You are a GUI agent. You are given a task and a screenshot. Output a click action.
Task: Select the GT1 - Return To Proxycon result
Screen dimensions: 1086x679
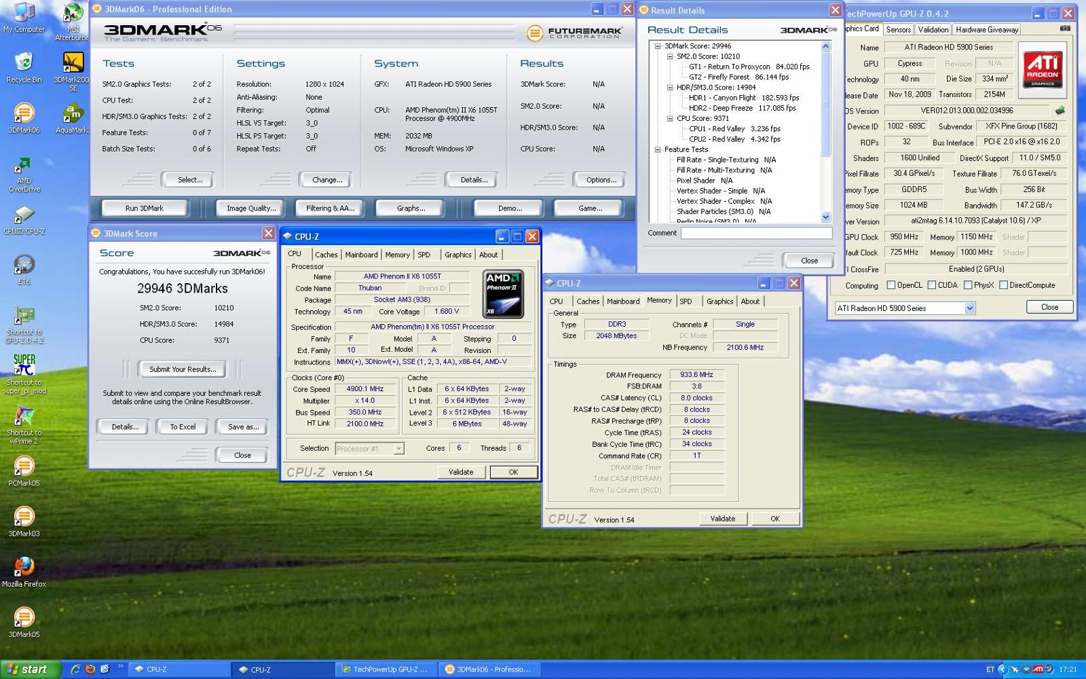coord(749,67)
